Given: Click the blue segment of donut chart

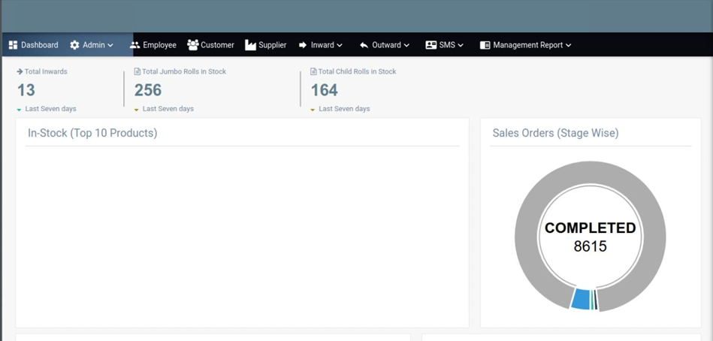Looking at the screenshot, I should (x=580, y=299).
